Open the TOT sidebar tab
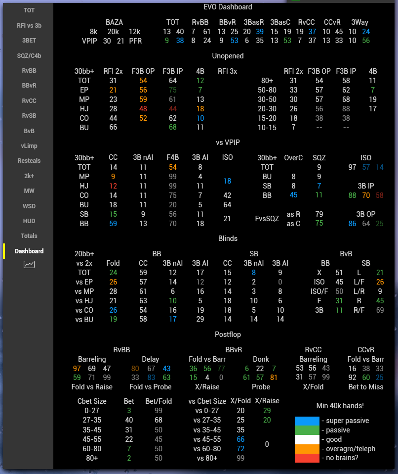398x474 pixels. 29,10
